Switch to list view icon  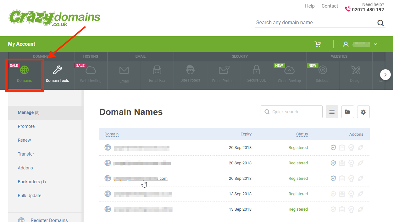[x=332, y=112]
